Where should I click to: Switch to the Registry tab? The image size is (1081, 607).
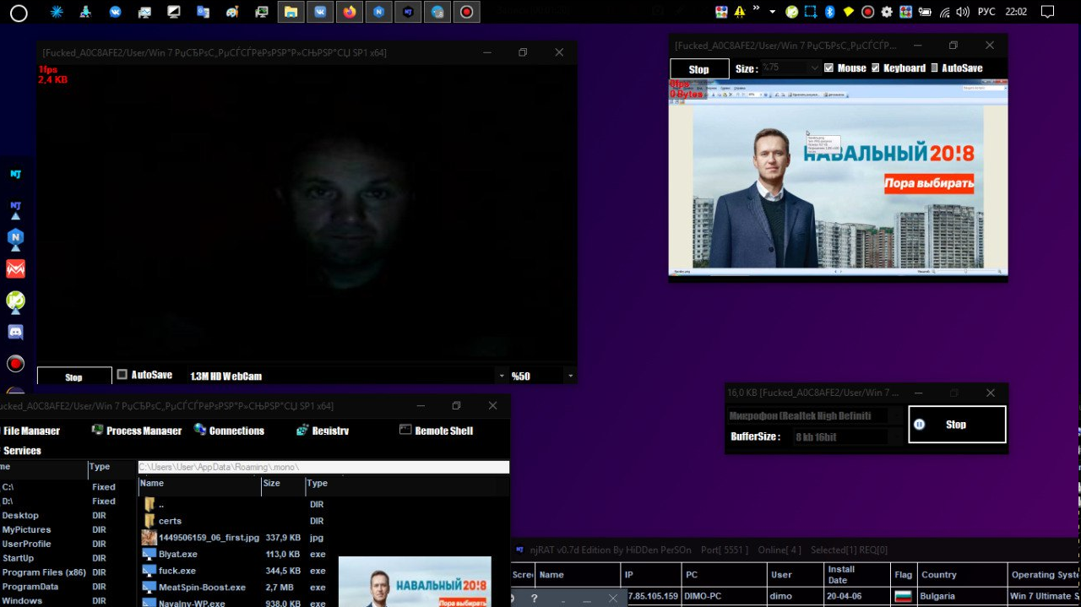tap(323, 431)
